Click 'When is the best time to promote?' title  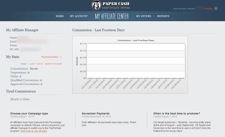tap(176, 113)
